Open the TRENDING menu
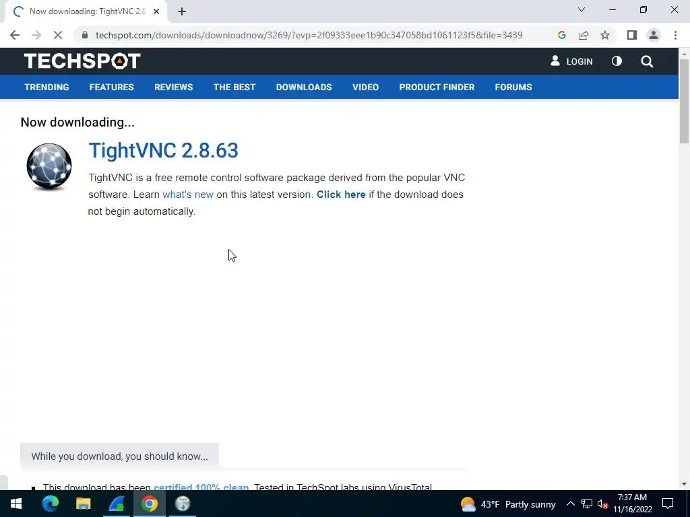This screenshot has height=517, width=690. pyautogui.click(x=46, y=87)
